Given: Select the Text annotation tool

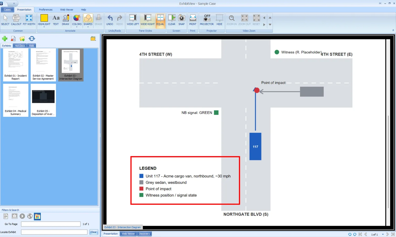Looking at the screenshot, I should pos(56,20).
